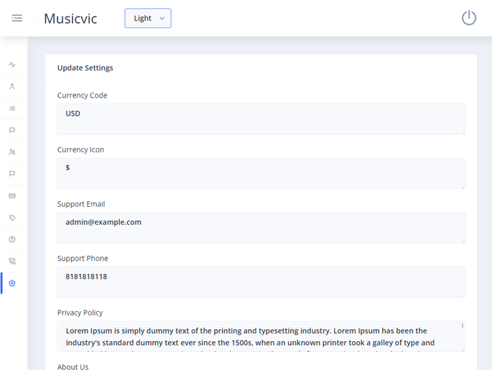Open the users group sidebar icon
Image resolution: width=492 pixels, height=370 pixels.
tap(12, 152)
